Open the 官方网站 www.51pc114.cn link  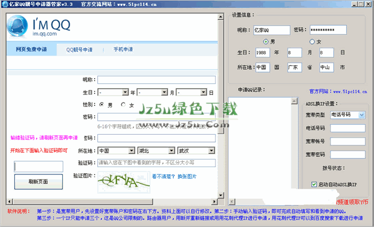[338, 91]
